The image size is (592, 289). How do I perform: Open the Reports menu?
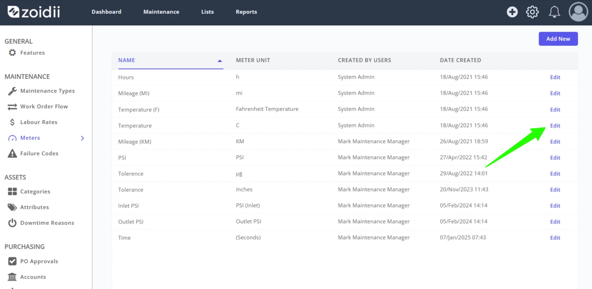coord(246,12)
